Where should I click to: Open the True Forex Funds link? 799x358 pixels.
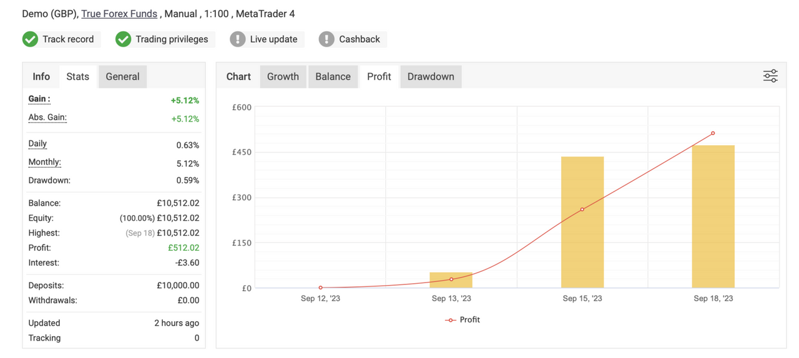point(119,14)
